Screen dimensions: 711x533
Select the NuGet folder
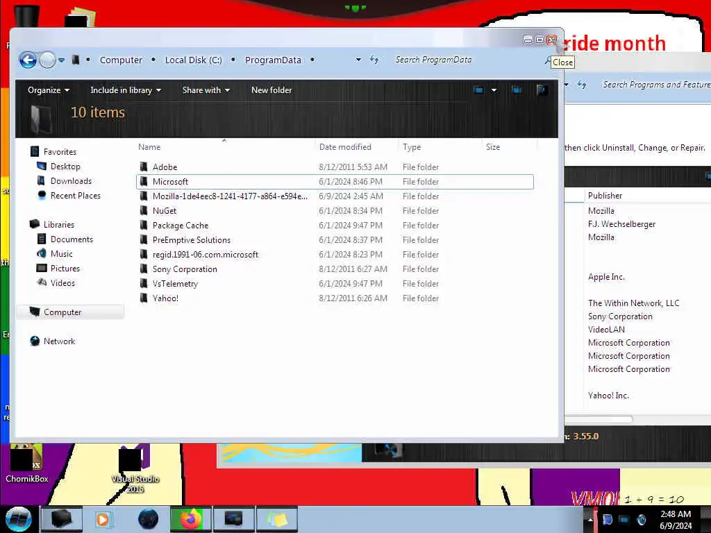pos(165,211)
